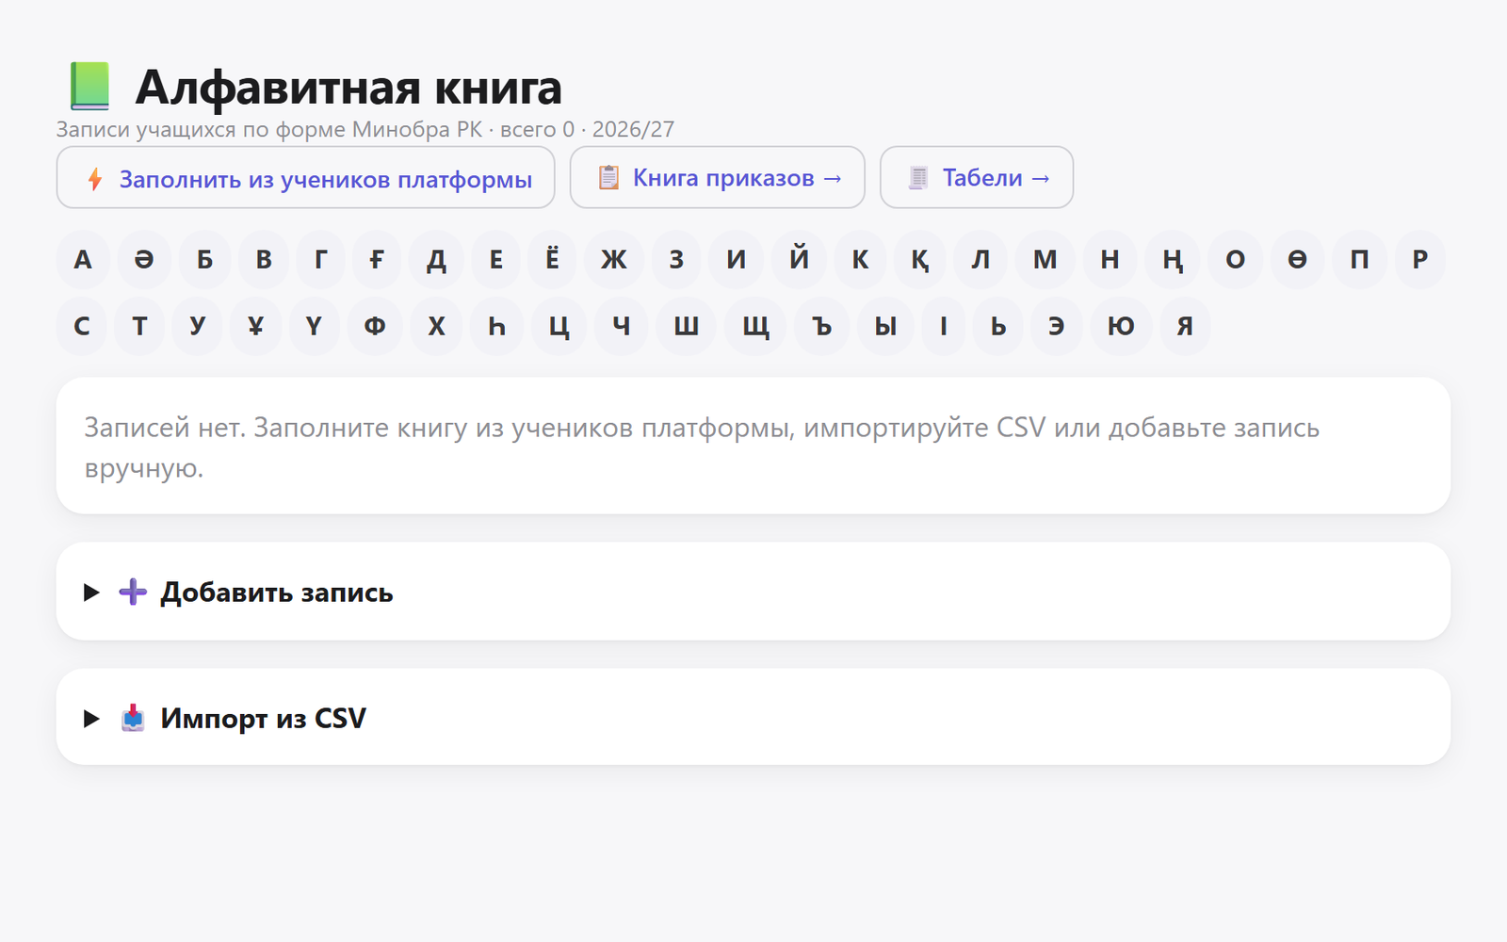Select letter М filter
The image size is (1507, 942).
click(x=1045, y=259)
